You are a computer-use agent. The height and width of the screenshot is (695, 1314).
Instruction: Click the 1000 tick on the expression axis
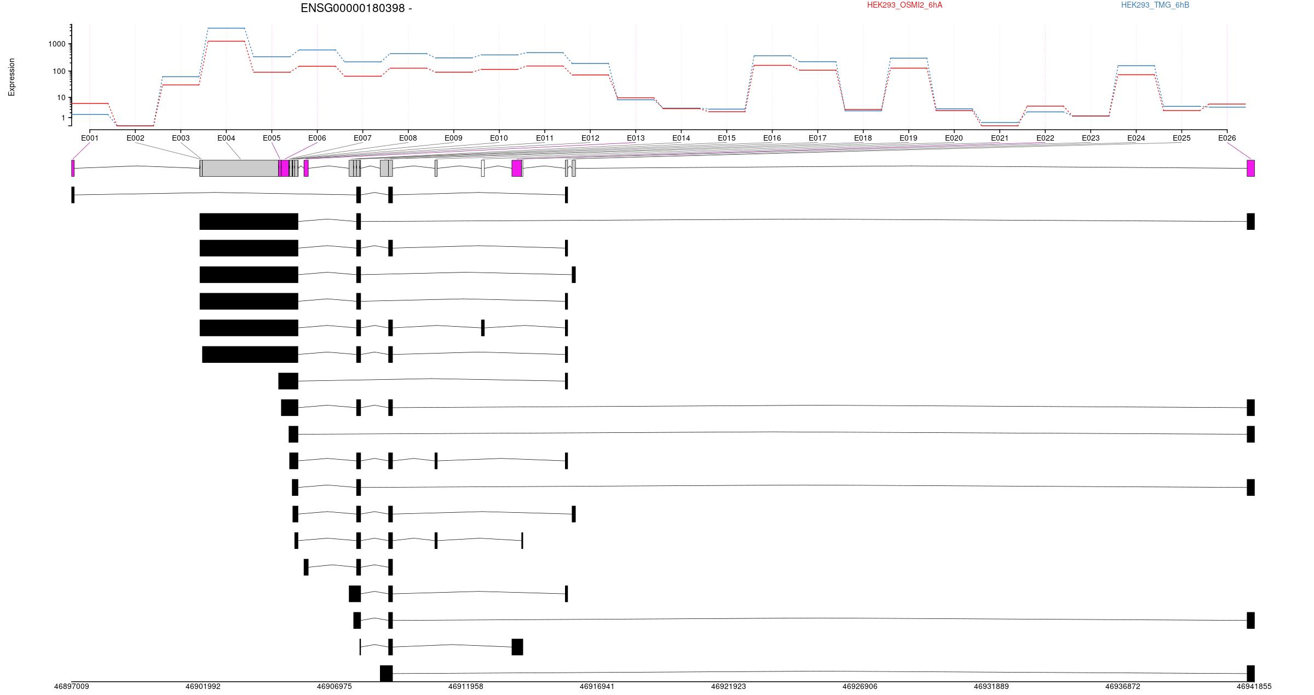click(x=57, y=44)
